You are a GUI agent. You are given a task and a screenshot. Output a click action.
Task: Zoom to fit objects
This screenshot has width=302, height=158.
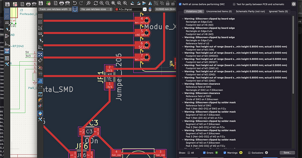(119, 3)
